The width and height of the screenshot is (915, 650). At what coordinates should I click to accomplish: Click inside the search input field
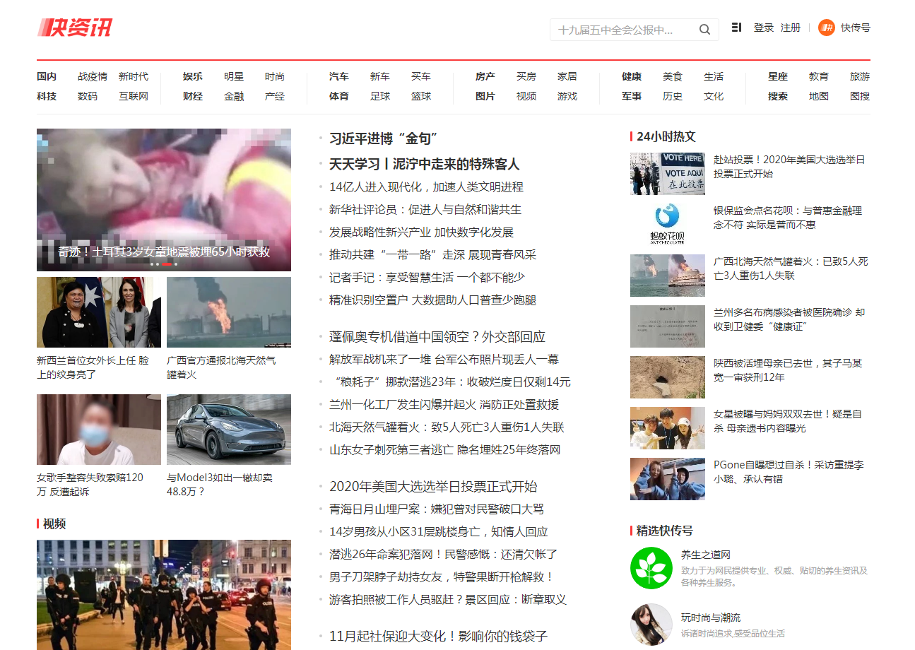tap(622, 30)
